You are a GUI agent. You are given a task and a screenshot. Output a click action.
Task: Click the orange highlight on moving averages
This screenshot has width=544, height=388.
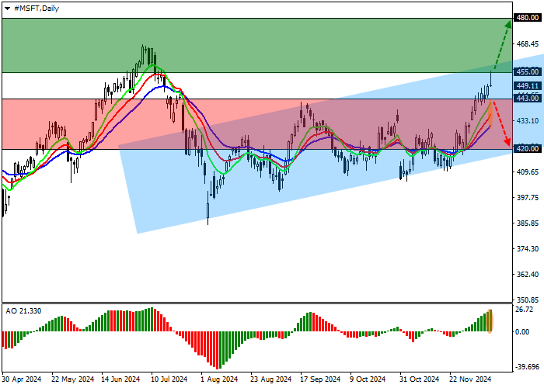click(x=490, y=116)
